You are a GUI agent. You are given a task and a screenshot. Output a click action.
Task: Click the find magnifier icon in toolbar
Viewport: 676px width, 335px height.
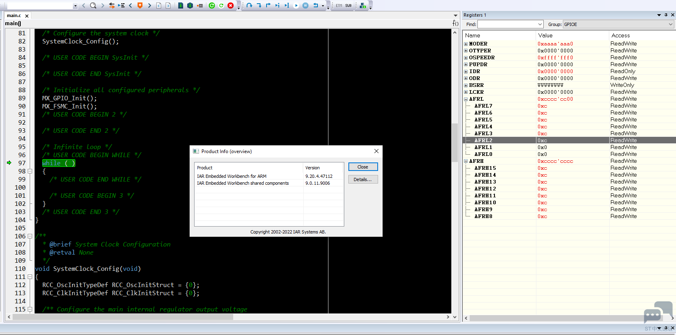click(93, 6)
